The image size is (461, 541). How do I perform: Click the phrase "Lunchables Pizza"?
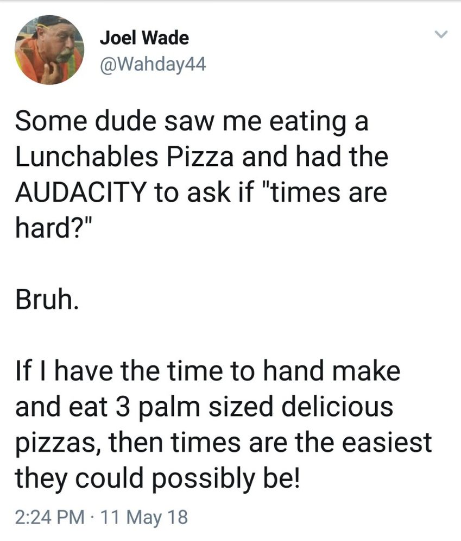pyautogui.click(x=124, y=157)
